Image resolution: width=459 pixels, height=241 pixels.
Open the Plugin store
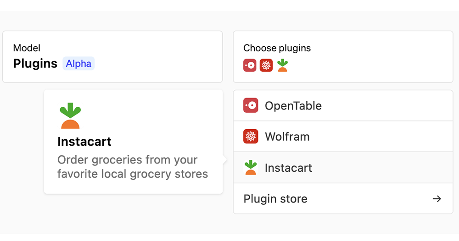click(x=343, y=199)
